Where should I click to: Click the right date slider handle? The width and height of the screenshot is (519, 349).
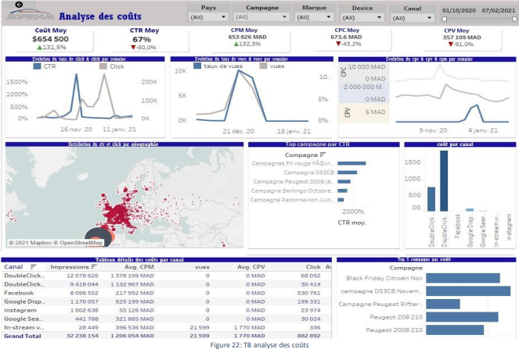pyautogui.click(x=514, y=20)
